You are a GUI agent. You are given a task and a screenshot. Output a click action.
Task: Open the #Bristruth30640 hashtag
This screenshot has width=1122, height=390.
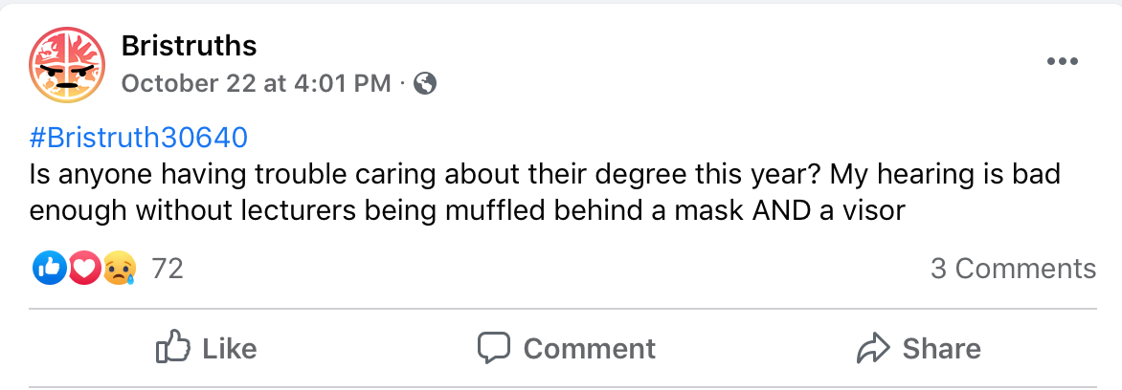pos(139,138)
